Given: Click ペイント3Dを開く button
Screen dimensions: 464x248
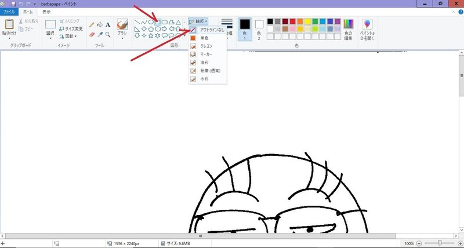Looking at the screenshot, I should 367,30.
